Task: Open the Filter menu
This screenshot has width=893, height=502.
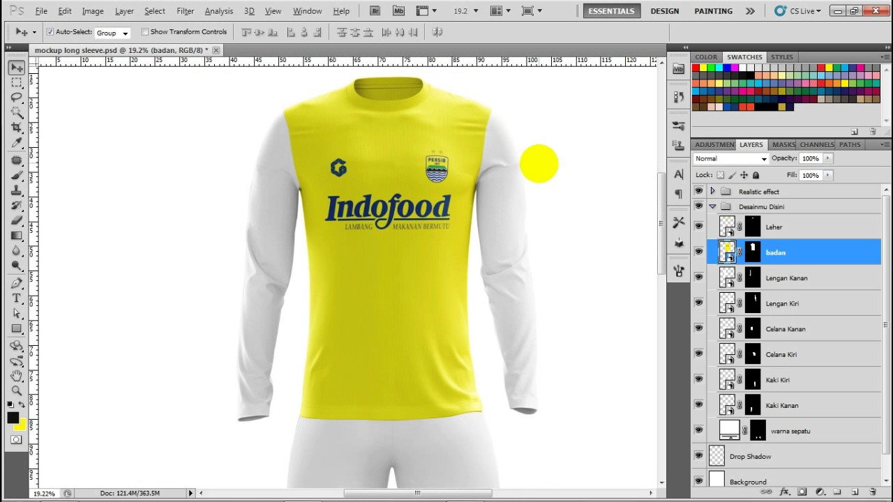Action: click(185, 11)
